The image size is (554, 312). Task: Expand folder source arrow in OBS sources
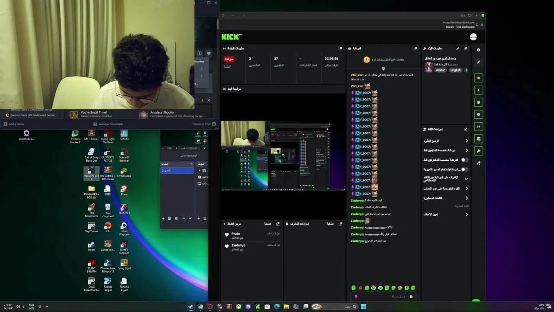pyautogui.click(x=199, y=170)
